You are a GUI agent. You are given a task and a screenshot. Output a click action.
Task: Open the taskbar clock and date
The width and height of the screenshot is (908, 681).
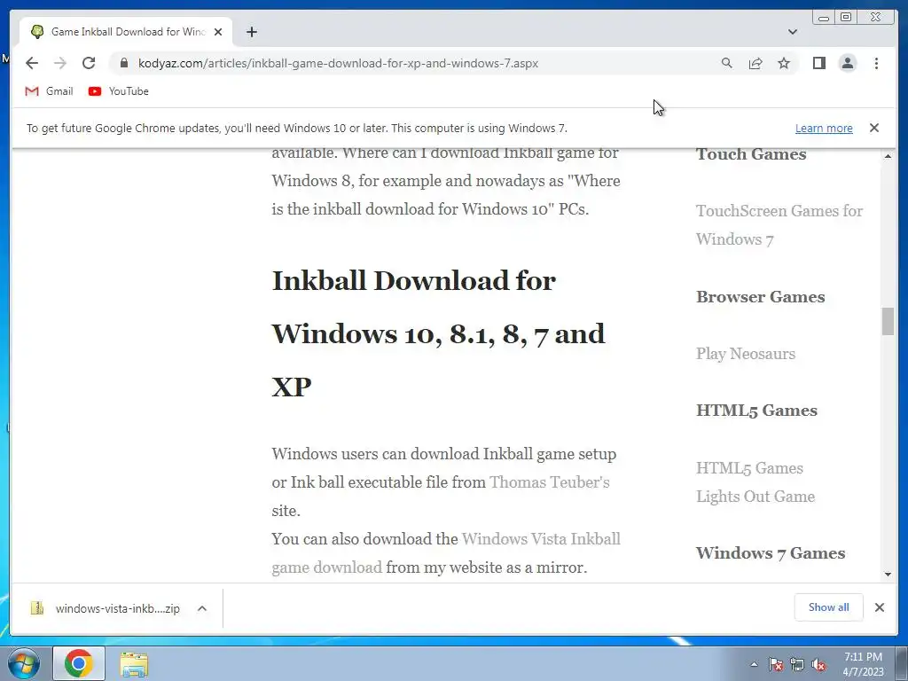(863, 664)
